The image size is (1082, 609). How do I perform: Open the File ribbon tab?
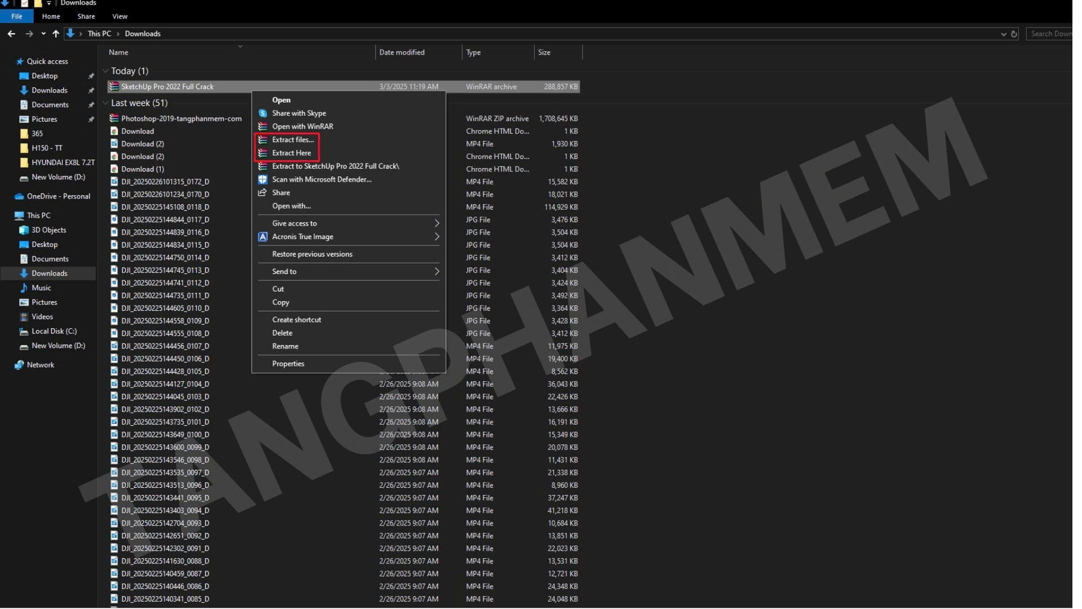pos(17,16)
